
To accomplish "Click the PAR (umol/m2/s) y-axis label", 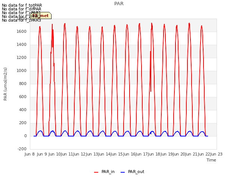I will (5, 84).
